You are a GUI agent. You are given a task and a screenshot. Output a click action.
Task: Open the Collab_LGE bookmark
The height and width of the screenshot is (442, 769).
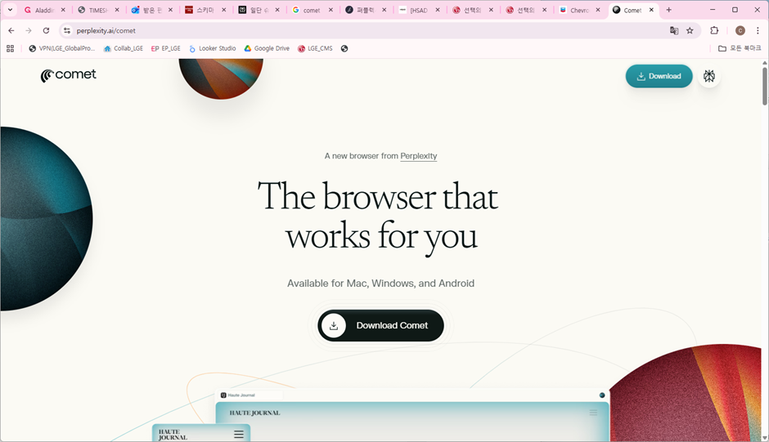(123, 48)
